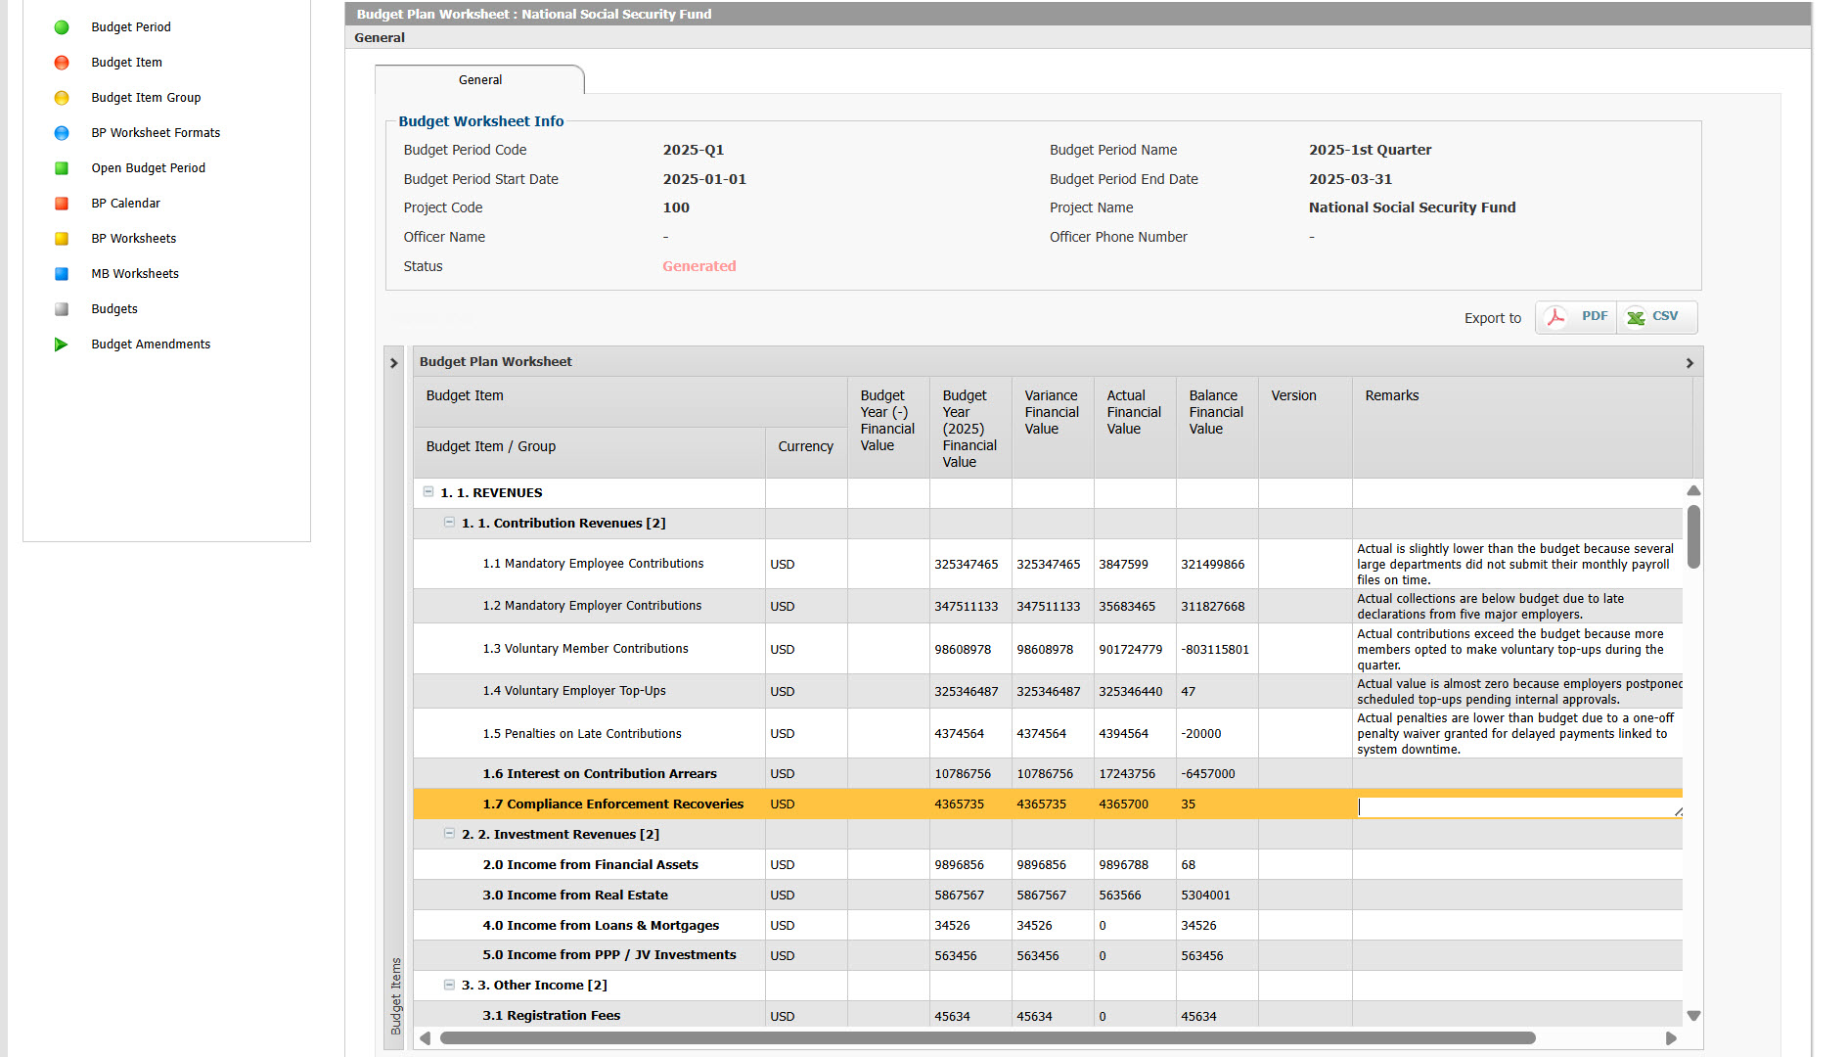
Task: Export worksheet to CSV
Action: coord(1655,317)
